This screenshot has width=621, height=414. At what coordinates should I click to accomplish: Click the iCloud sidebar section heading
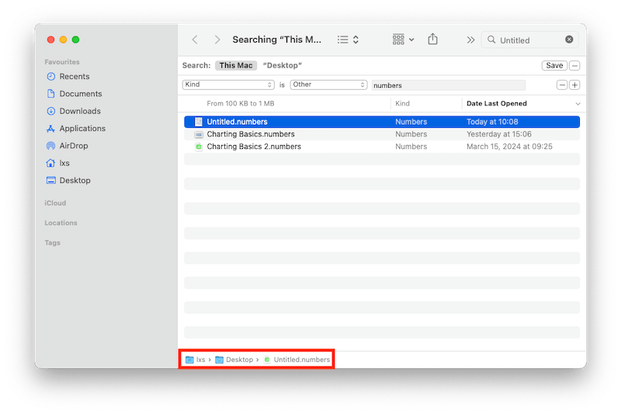point(55,203)
